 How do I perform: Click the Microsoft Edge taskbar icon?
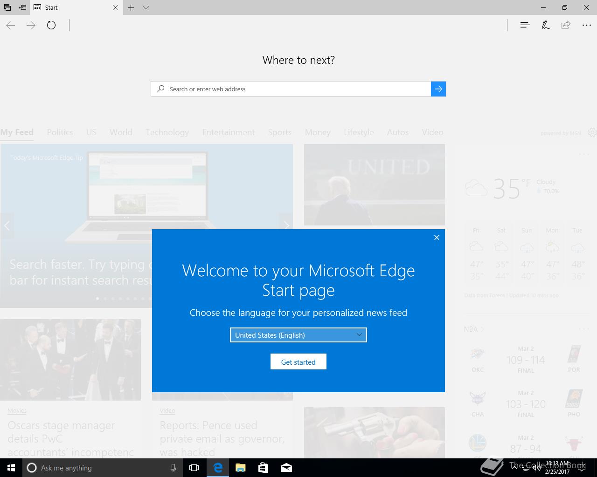(x=217, y=468)
